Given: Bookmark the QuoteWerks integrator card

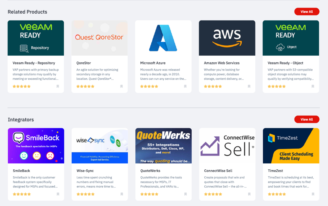Looking at the screenshot, I should pos(186,194).
